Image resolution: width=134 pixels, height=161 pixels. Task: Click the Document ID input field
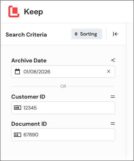(63, 135)
